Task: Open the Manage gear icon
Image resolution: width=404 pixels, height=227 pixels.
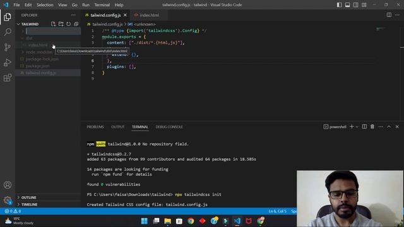Action: pyautogui.click(x=8, y=200)
